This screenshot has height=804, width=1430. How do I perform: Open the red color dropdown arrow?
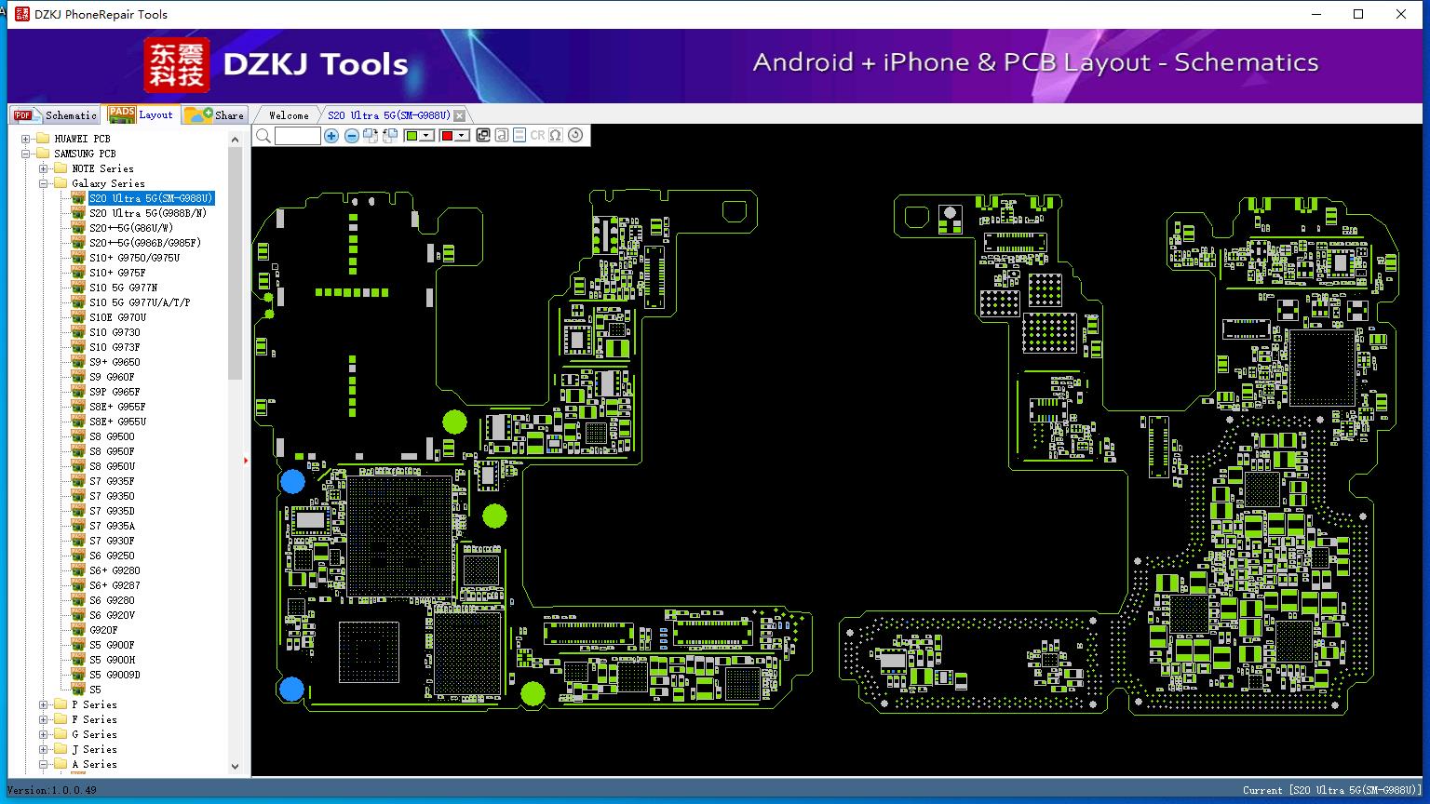(x=461, y=136)
